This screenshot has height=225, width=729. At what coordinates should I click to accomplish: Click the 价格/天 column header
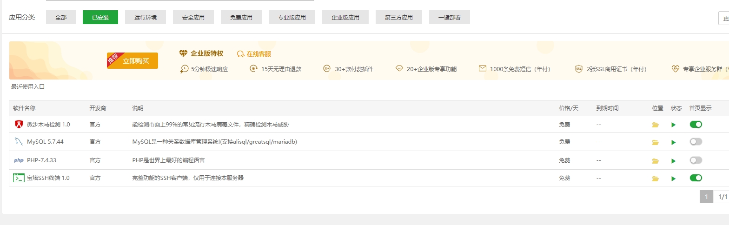(568, 108)
